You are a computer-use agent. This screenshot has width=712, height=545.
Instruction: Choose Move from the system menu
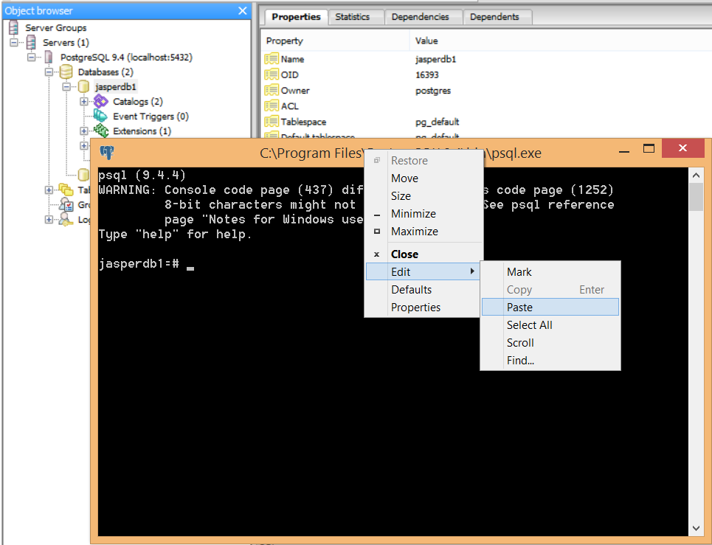(424, 178)
